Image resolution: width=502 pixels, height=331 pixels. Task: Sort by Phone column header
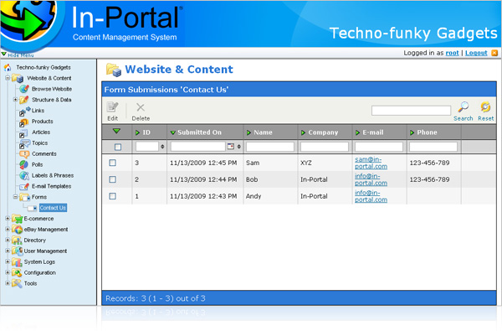click(x=427, y=132)
